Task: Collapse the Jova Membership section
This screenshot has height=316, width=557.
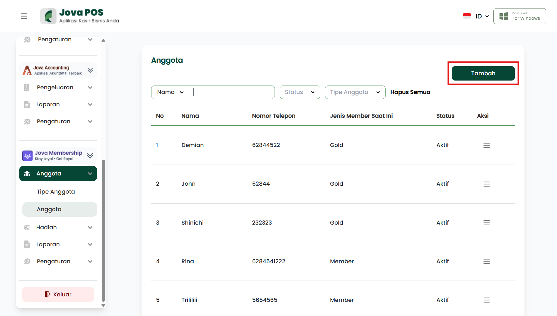Action: [90, 156]
